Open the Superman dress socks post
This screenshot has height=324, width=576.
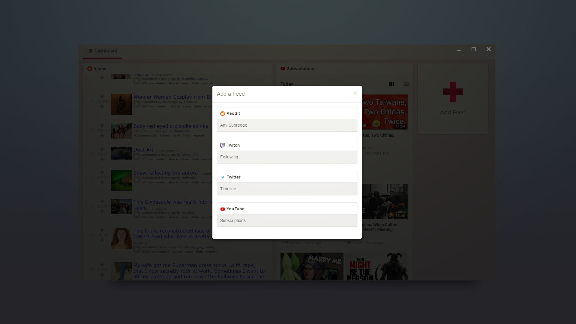coord(199,271)
